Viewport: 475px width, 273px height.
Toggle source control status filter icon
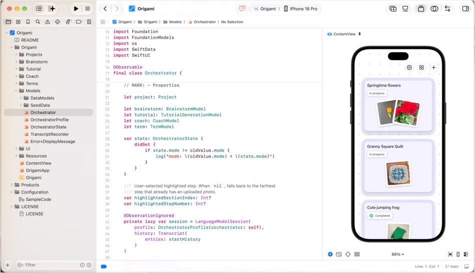coord(89,265)
